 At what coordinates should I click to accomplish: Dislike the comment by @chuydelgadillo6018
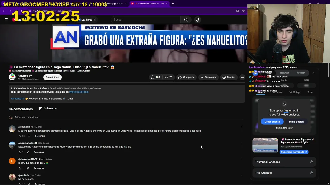(28, 168)
